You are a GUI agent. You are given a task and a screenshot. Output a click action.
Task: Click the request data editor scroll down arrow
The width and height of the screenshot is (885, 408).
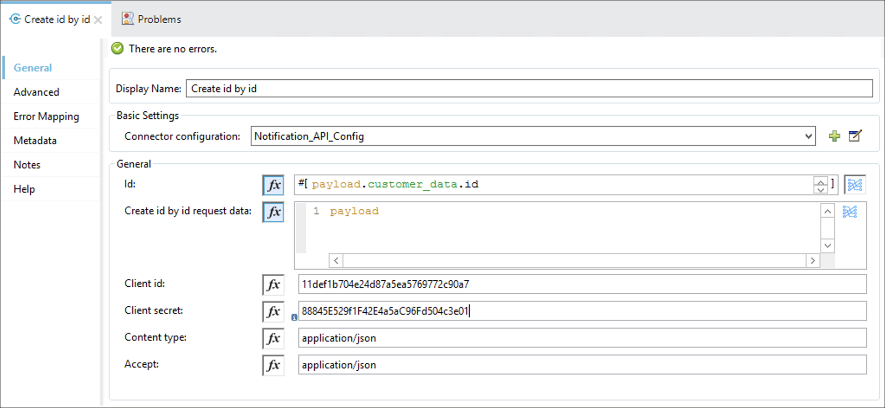click(x=827, y=246)
